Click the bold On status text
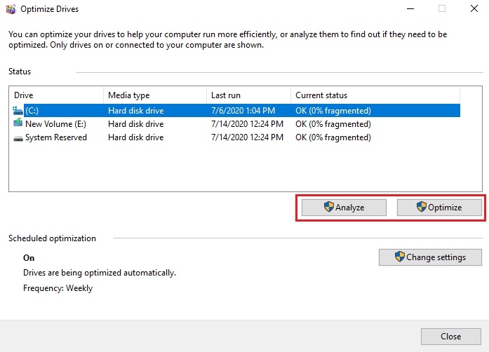The width and height of the screenshot is (489, 352). (x=29, y=258)
